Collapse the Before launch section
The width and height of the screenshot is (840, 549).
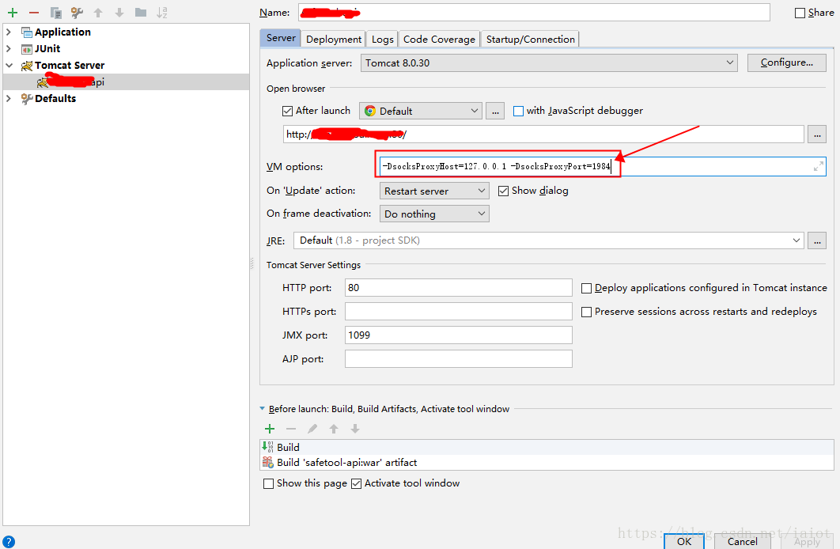pyautogui.click(x=263, y=409)
